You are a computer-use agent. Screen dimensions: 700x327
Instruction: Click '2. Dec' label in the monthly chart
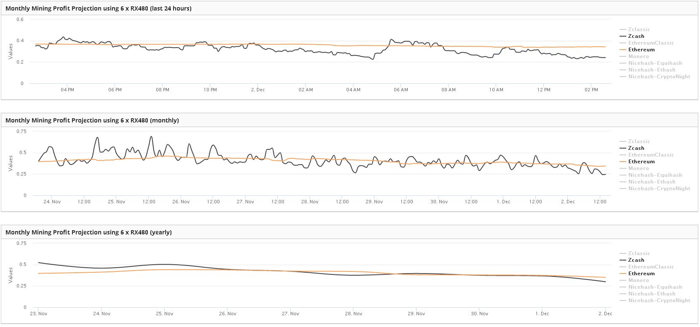(x=568, y=202)
